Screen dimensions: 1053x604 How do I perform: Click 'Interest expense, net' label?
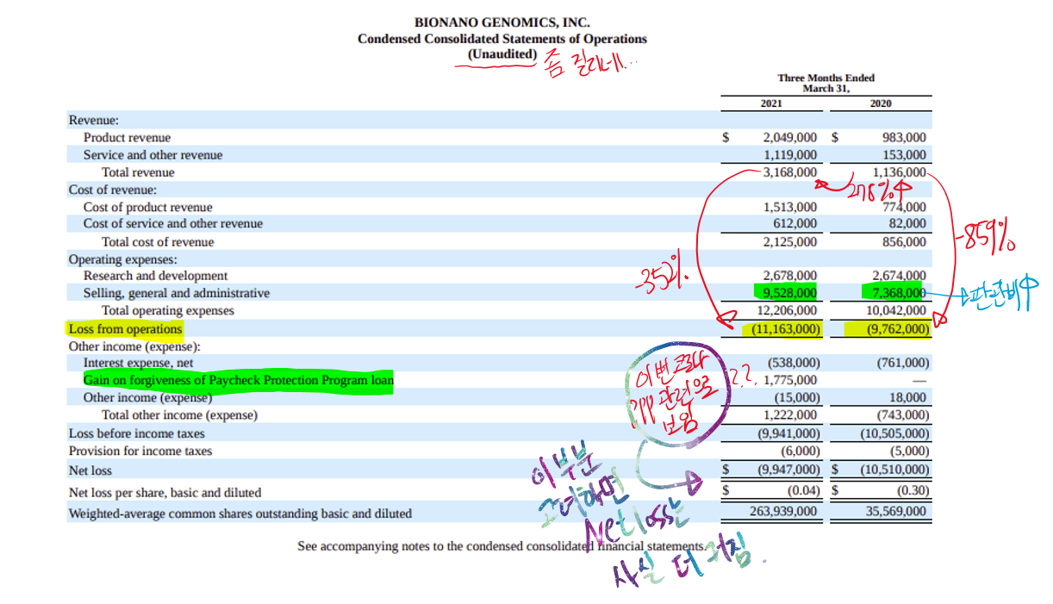pos(138,364)
